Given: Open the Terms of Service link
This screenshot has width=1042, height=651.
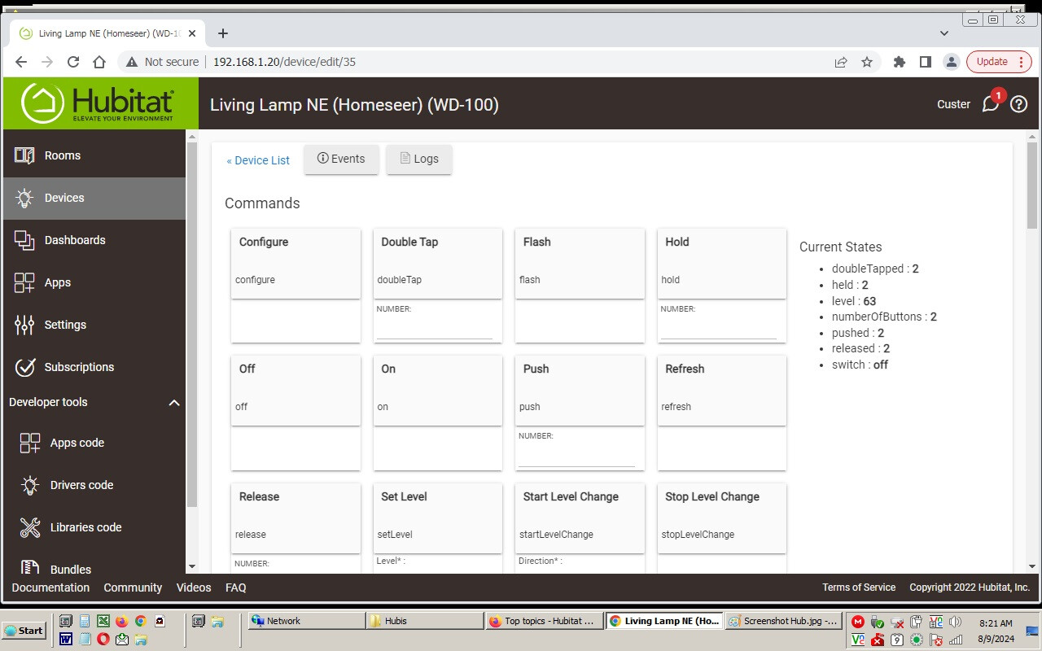Looking at the screenshot, I should (859, 588).
